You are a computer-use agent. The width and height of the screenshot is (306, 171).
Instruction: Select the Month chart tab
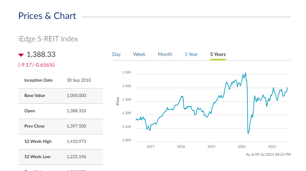[x=165, y=54]
